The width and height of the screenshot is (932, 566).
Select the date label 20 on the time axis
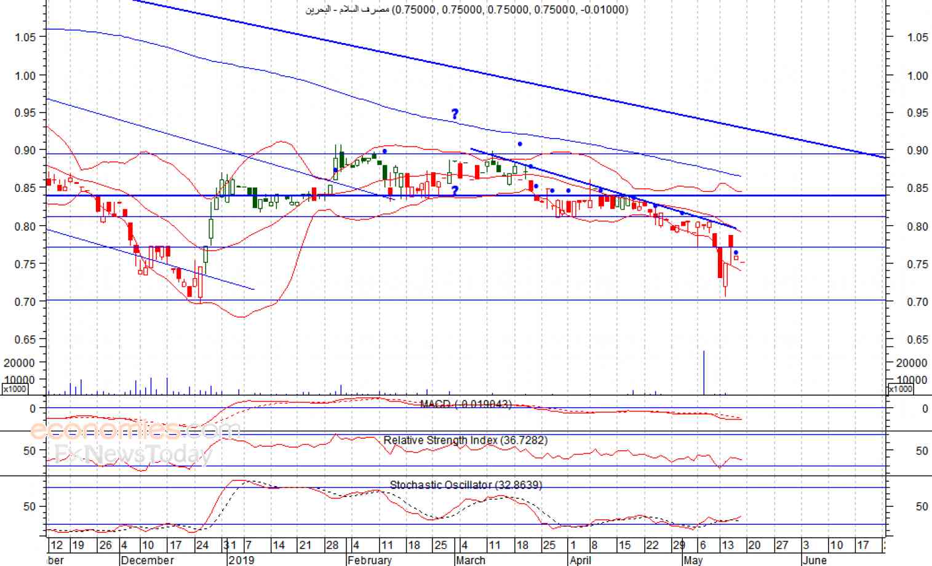(754, 545)
